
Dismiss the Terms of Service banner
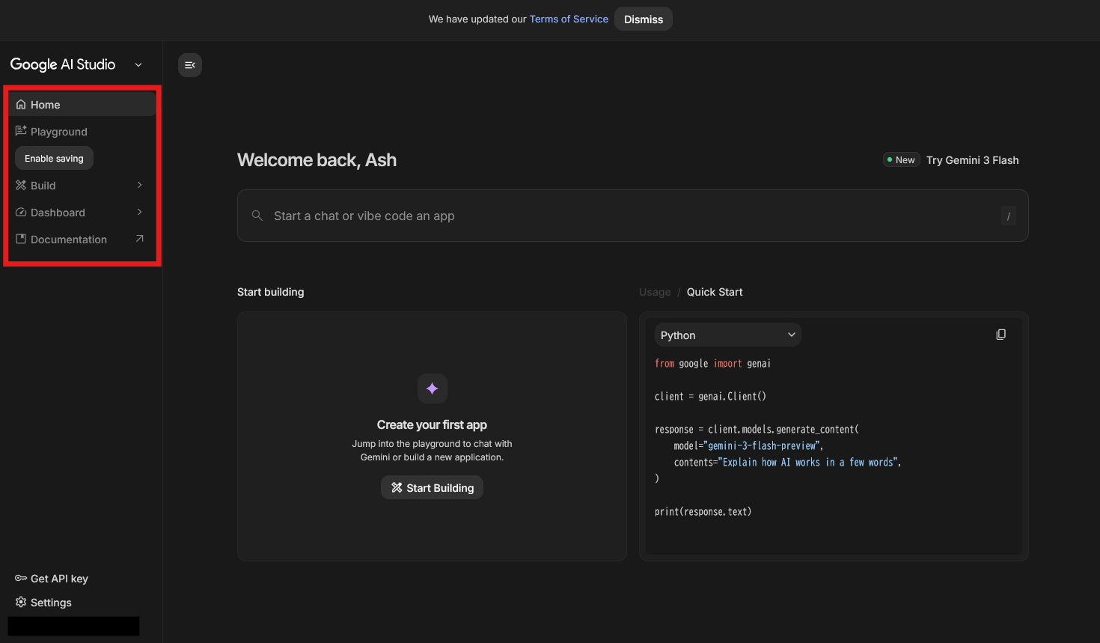pyautogui.click(x=643, y=19)
